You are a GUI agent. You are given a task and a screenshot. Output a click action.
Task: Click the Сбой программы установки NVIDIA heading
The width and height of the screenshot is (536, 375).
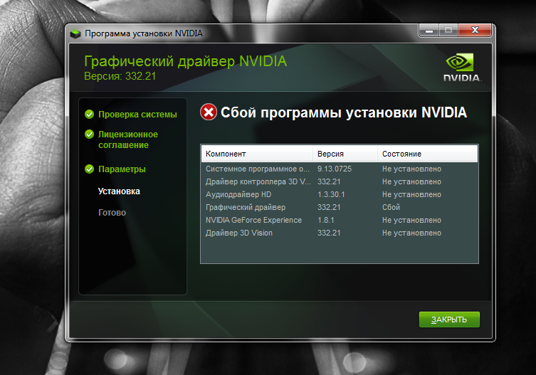(344, 112)
